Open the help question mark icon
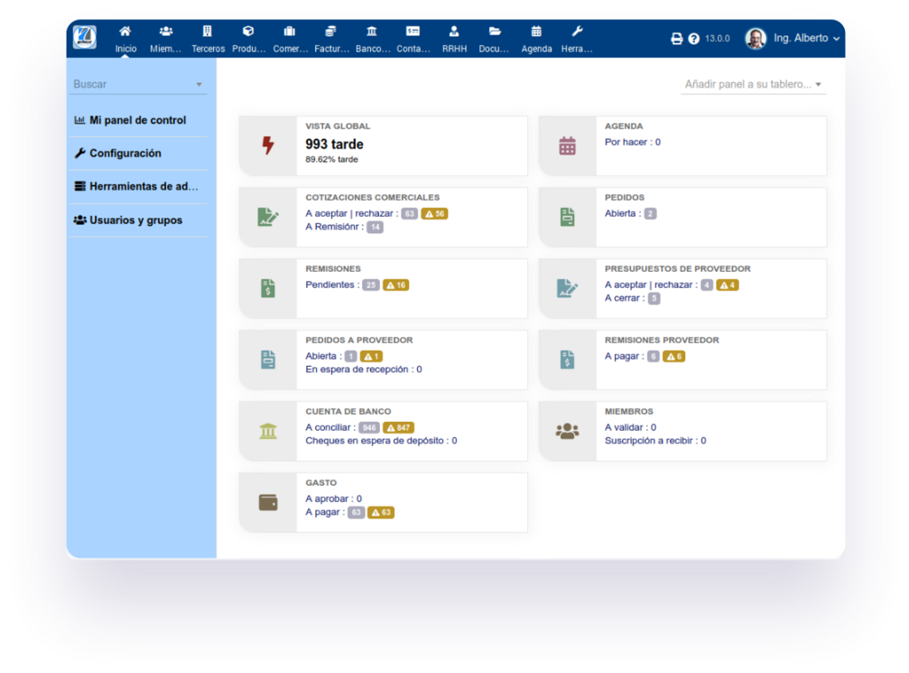Viewport: 909px width, 673px height. point(693,39)
